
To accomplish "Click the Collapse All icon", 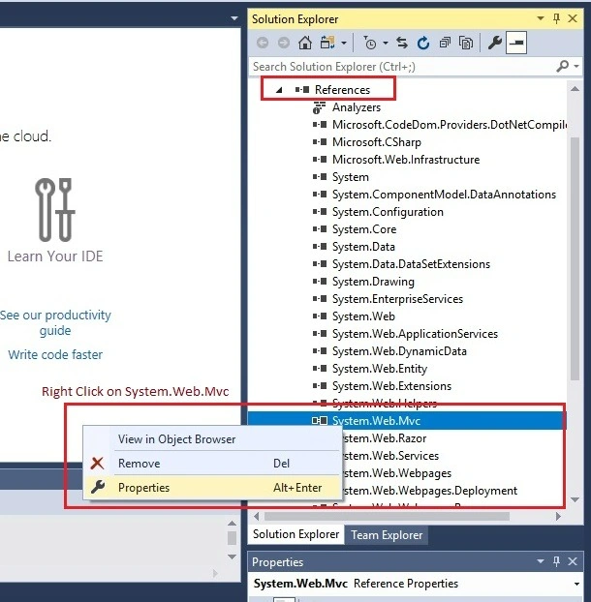I will point(445,43).
